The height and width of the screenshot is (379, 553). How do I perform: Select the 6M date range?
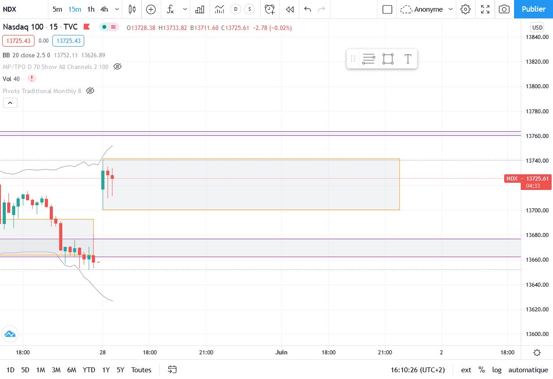71,370
